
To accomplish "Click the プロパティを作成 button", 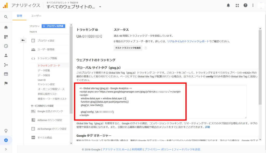I will [x=53, y=26].
